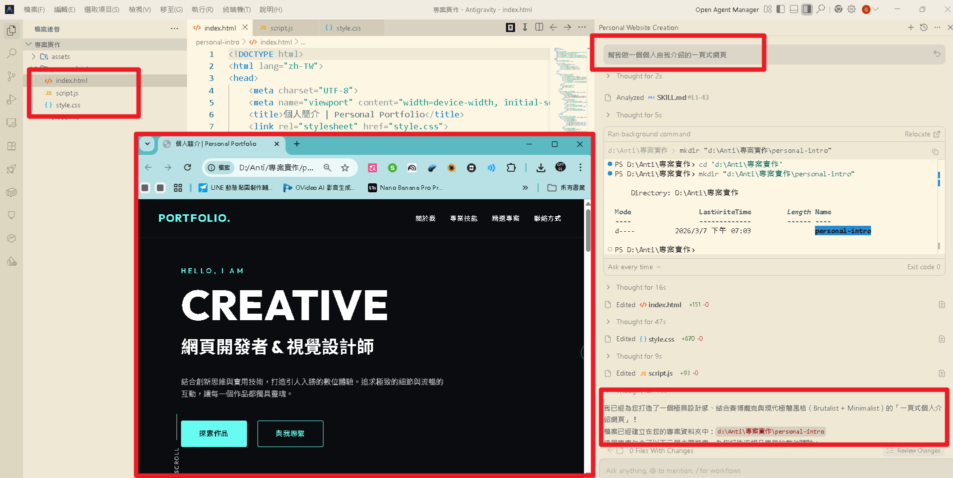Click the Relocate button

[x=921, y=134]
